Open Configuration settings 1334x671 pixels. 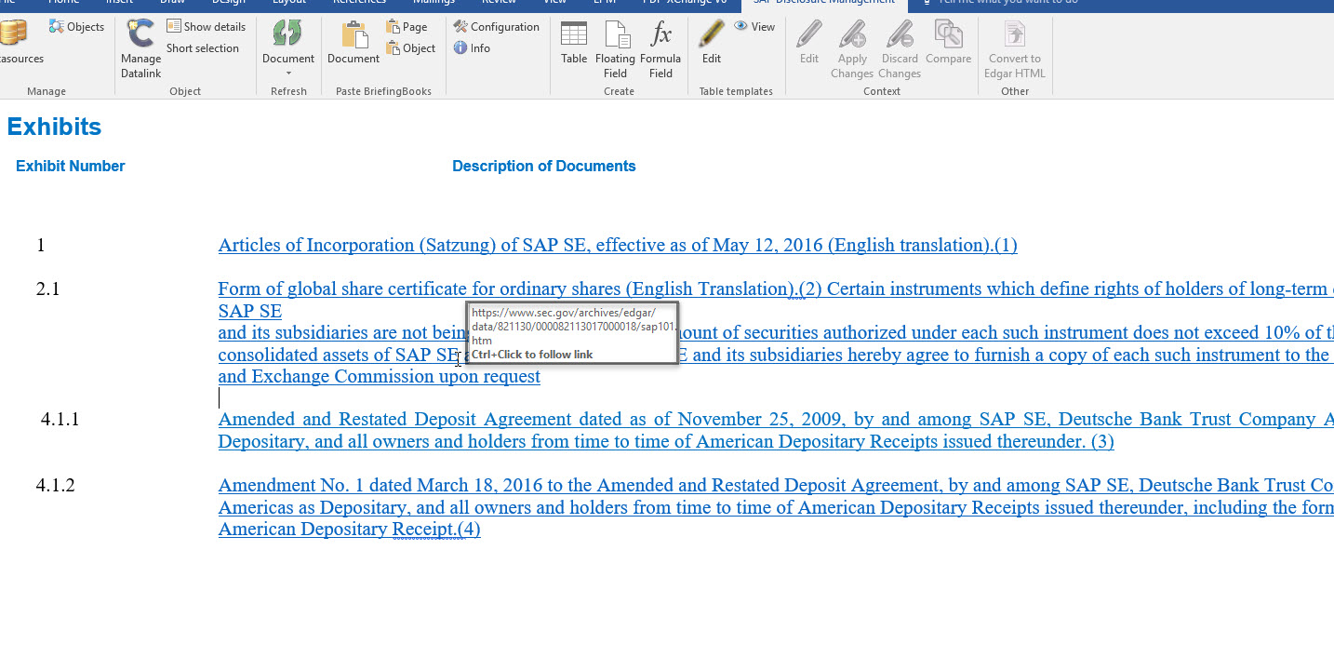click(x=497, y=27)
